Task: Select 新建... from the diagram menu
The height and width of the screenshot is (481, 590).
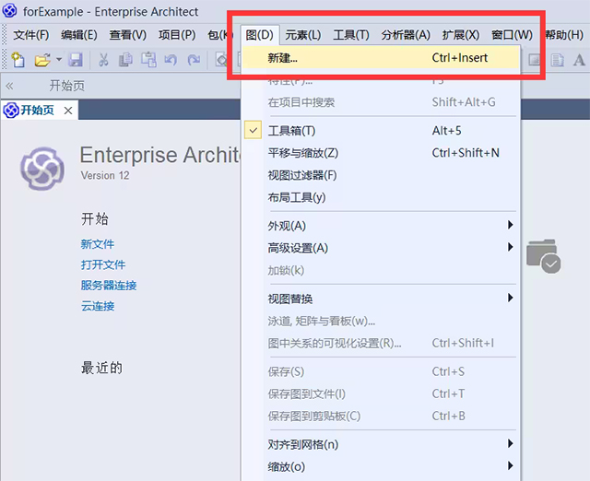Action: point(381,58)
